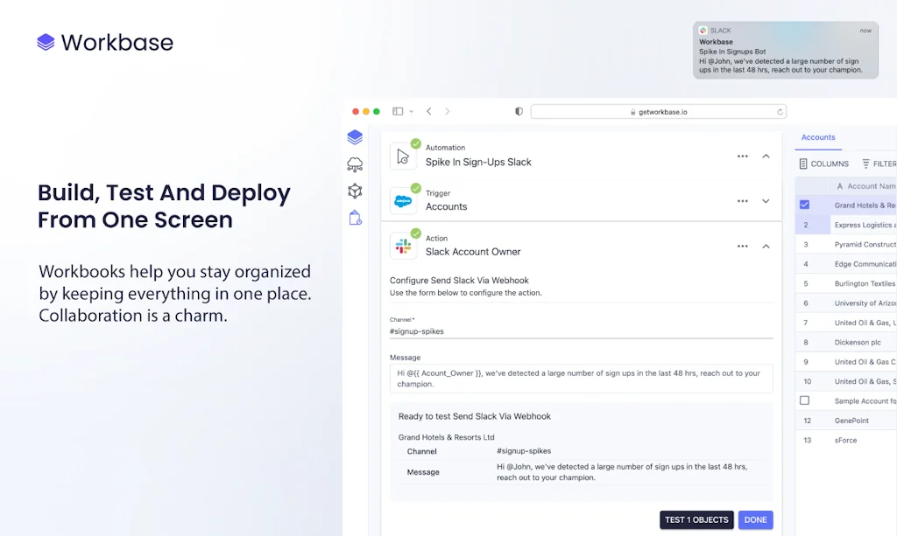This screenshot has height=536, width=897.
Task: Collapse the Spike In Sign-Ups Slack automation
Action: [x=766, y=156]
